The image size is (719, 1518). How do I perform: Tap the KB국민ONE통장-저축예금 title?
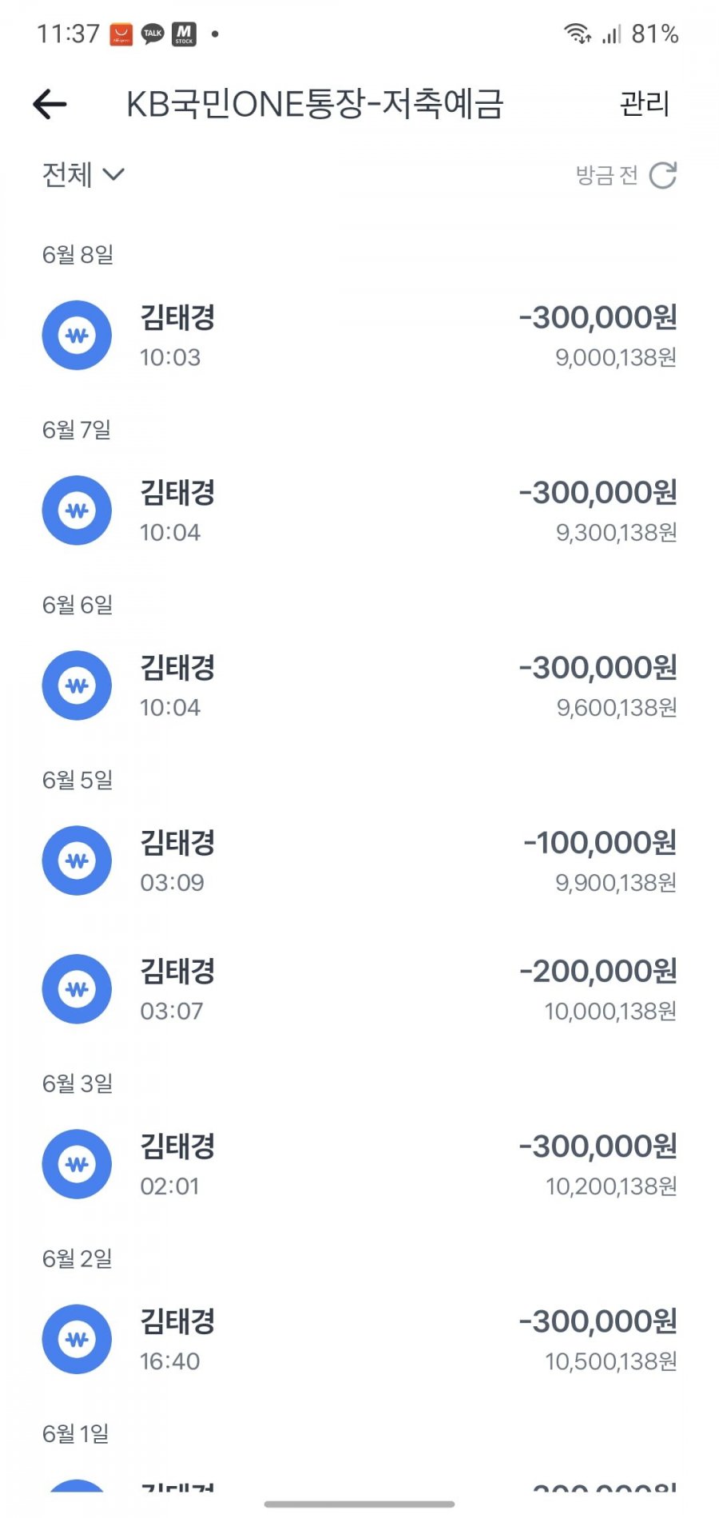[x=315, y=104]
